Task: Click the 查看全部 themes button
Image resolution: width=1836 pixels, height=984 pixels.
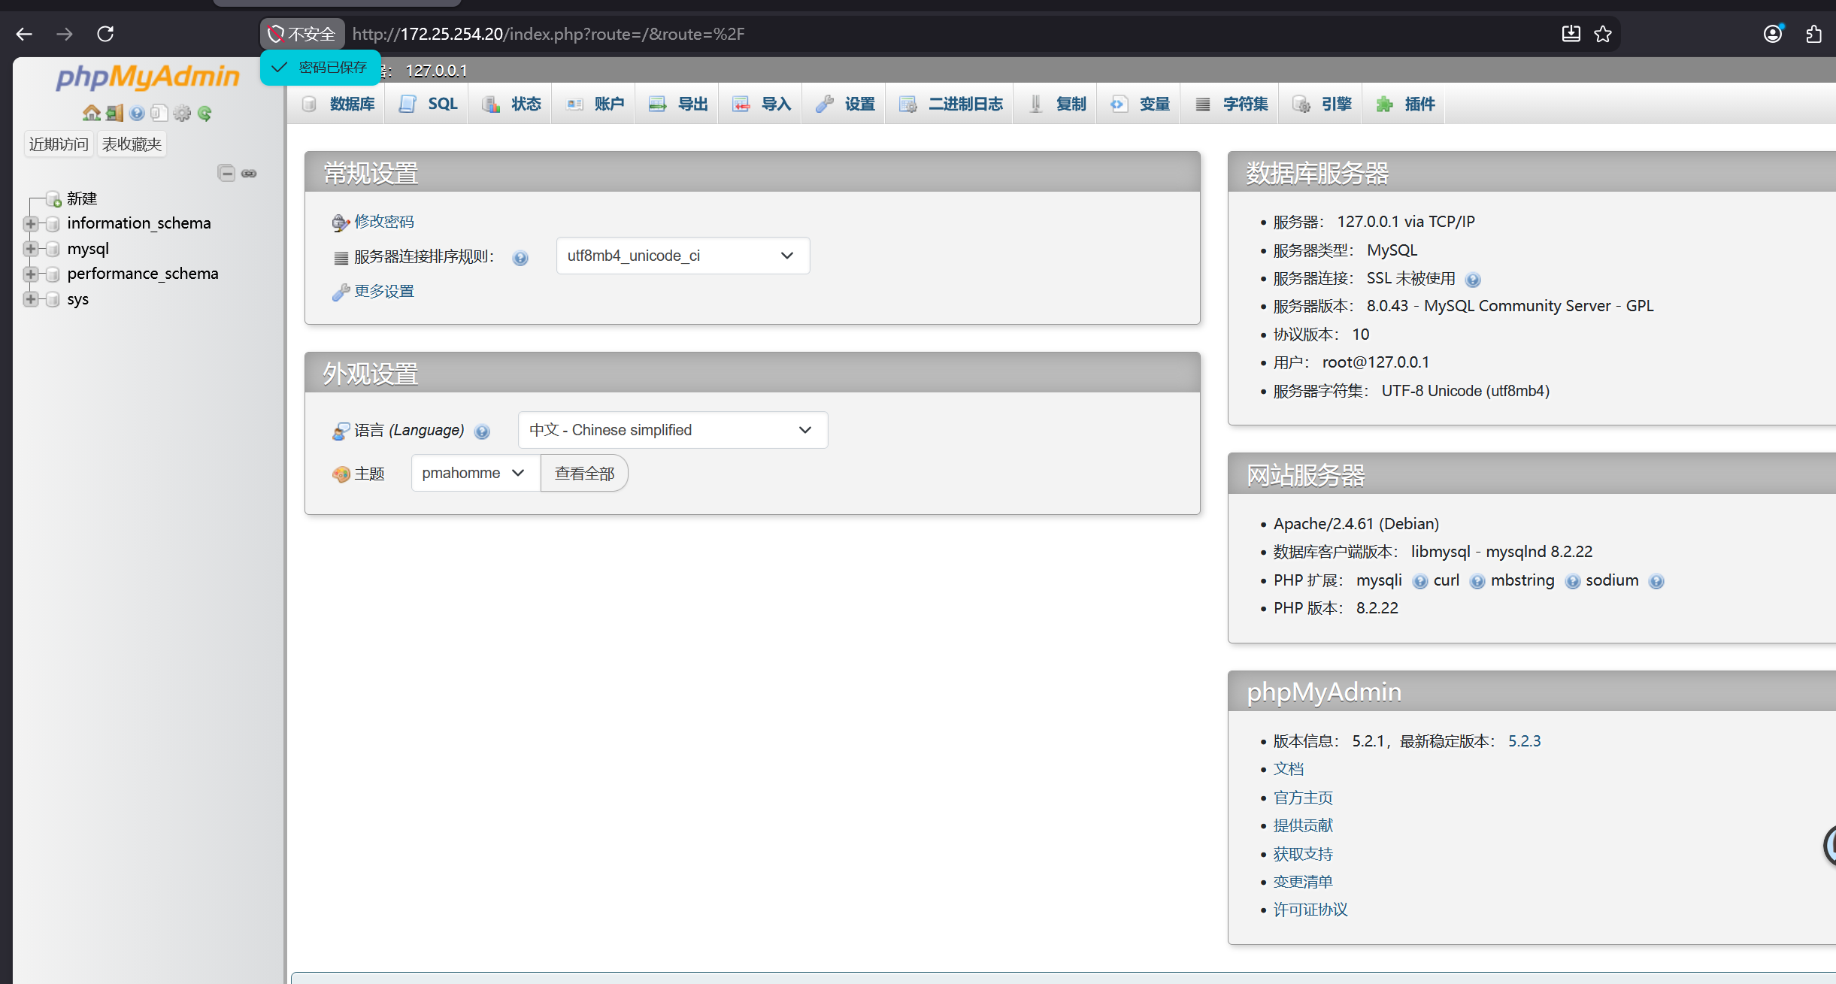Action: pos(584,473)
